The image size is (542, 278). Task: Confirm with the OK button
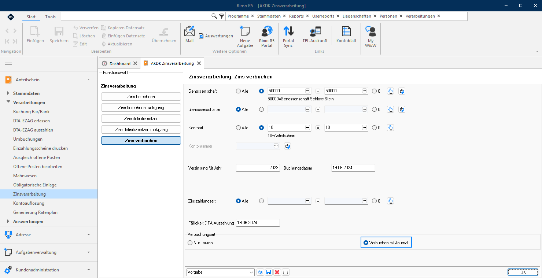pyautogui.click(x=523, y=272)
